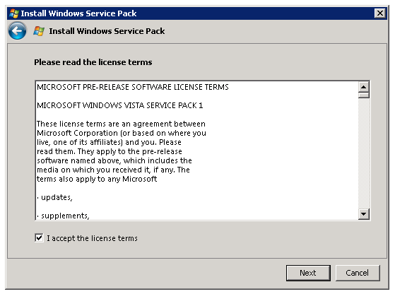Click the 'I accept the license terms' label
Screen dimensions: 395x294
(x=92, y=238)
